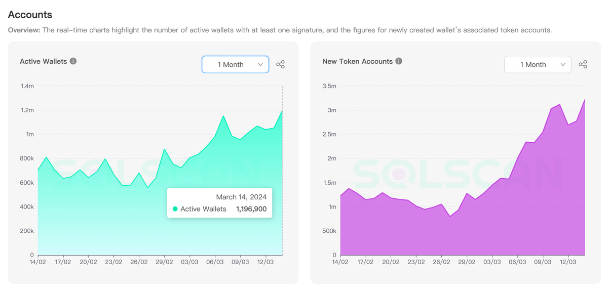Click the 1,196,900 value in the tooltip
Image resolution: width=608 pixels, height=291 pixels.
(x=251, y=209)
